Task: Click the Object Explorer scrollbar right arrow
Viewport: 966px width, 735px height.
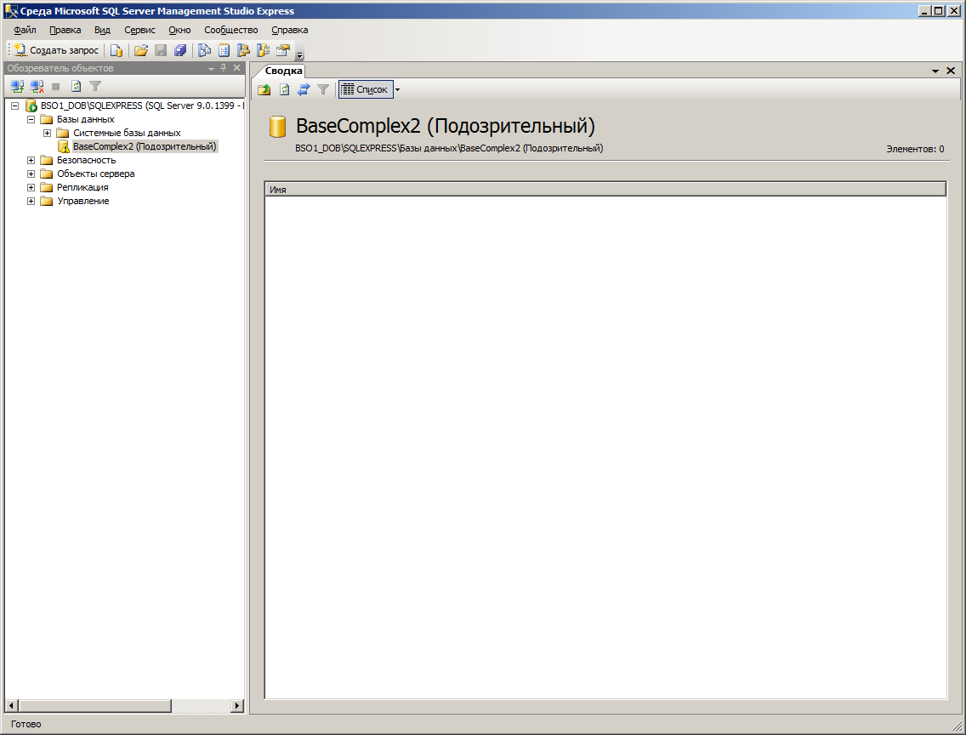Action: click(238, 705)
